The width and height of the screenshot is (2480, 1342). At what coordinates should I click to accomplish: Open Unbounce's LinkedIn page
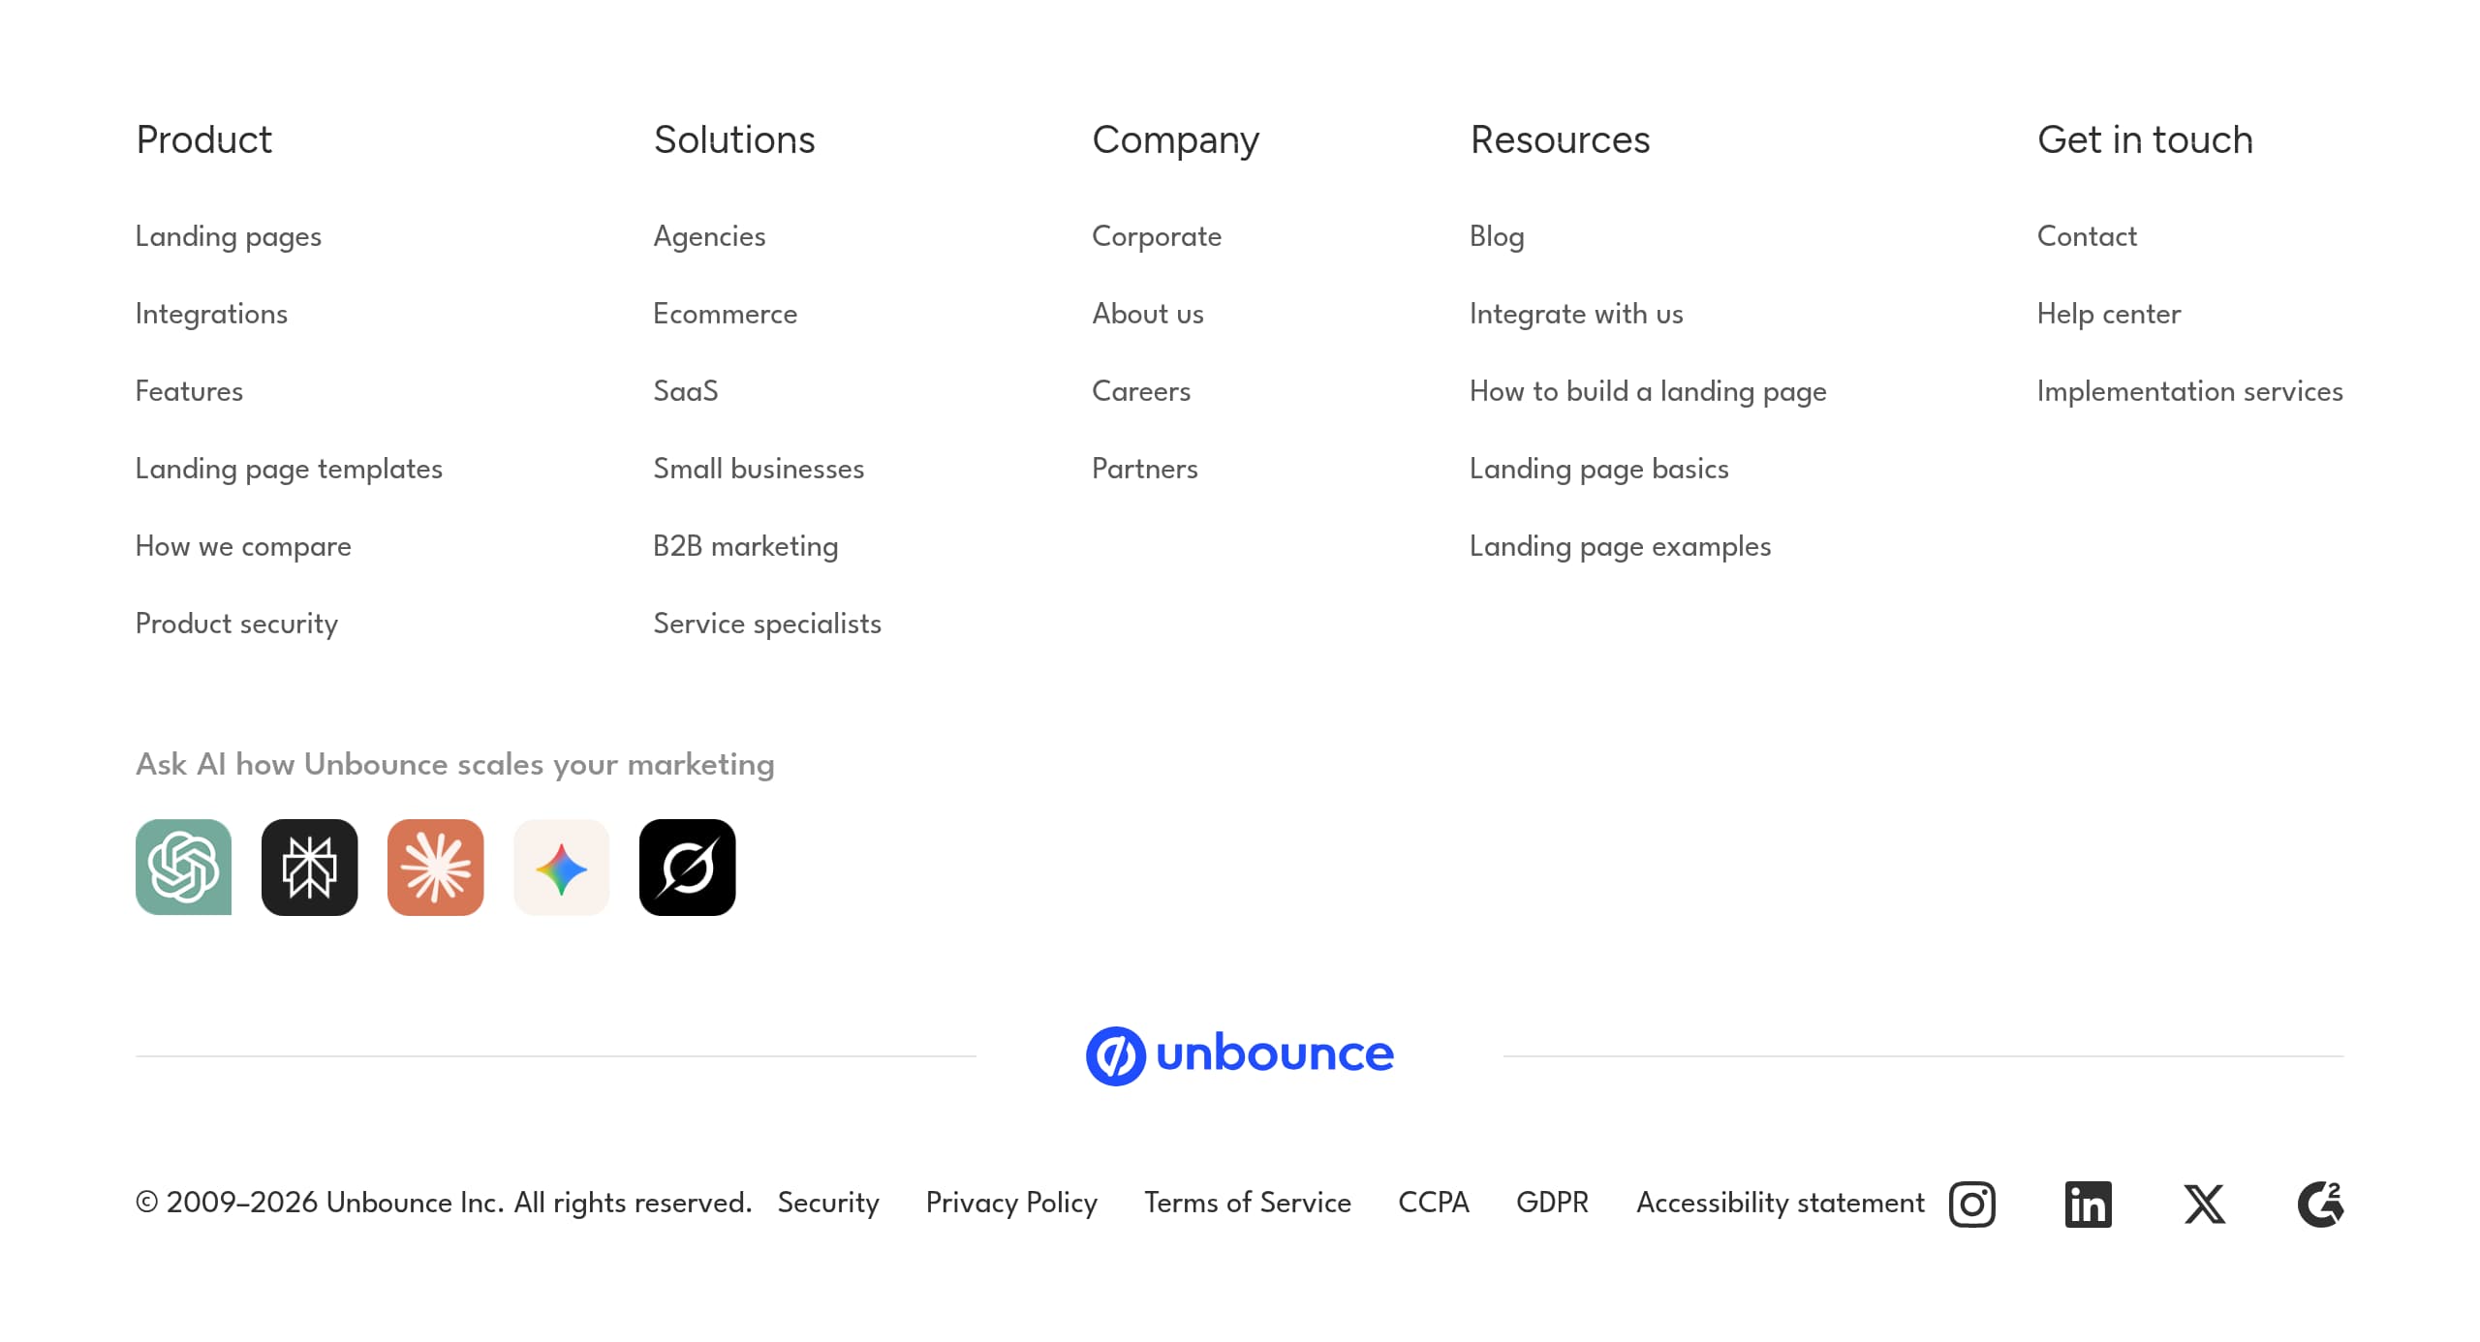2089,1204
